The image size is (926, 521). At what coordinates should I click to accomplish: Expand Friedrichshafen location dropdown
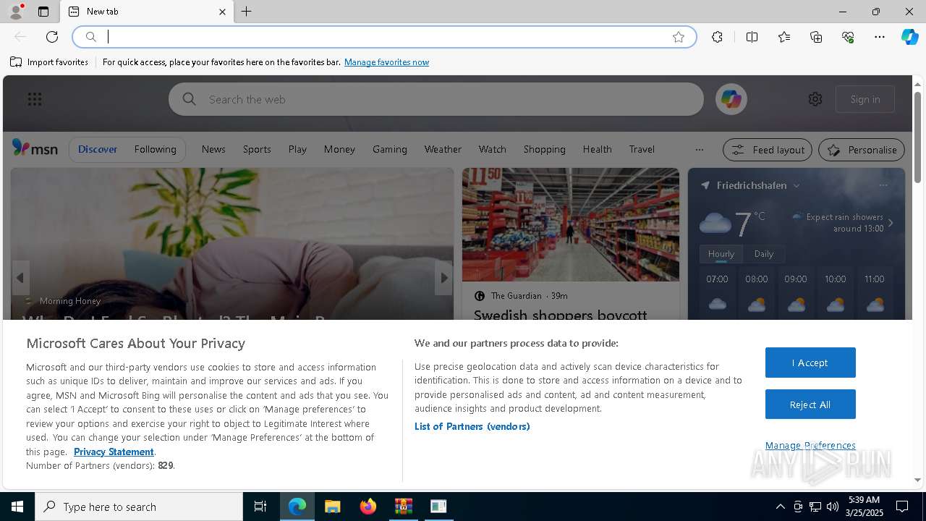click(797, 186)
